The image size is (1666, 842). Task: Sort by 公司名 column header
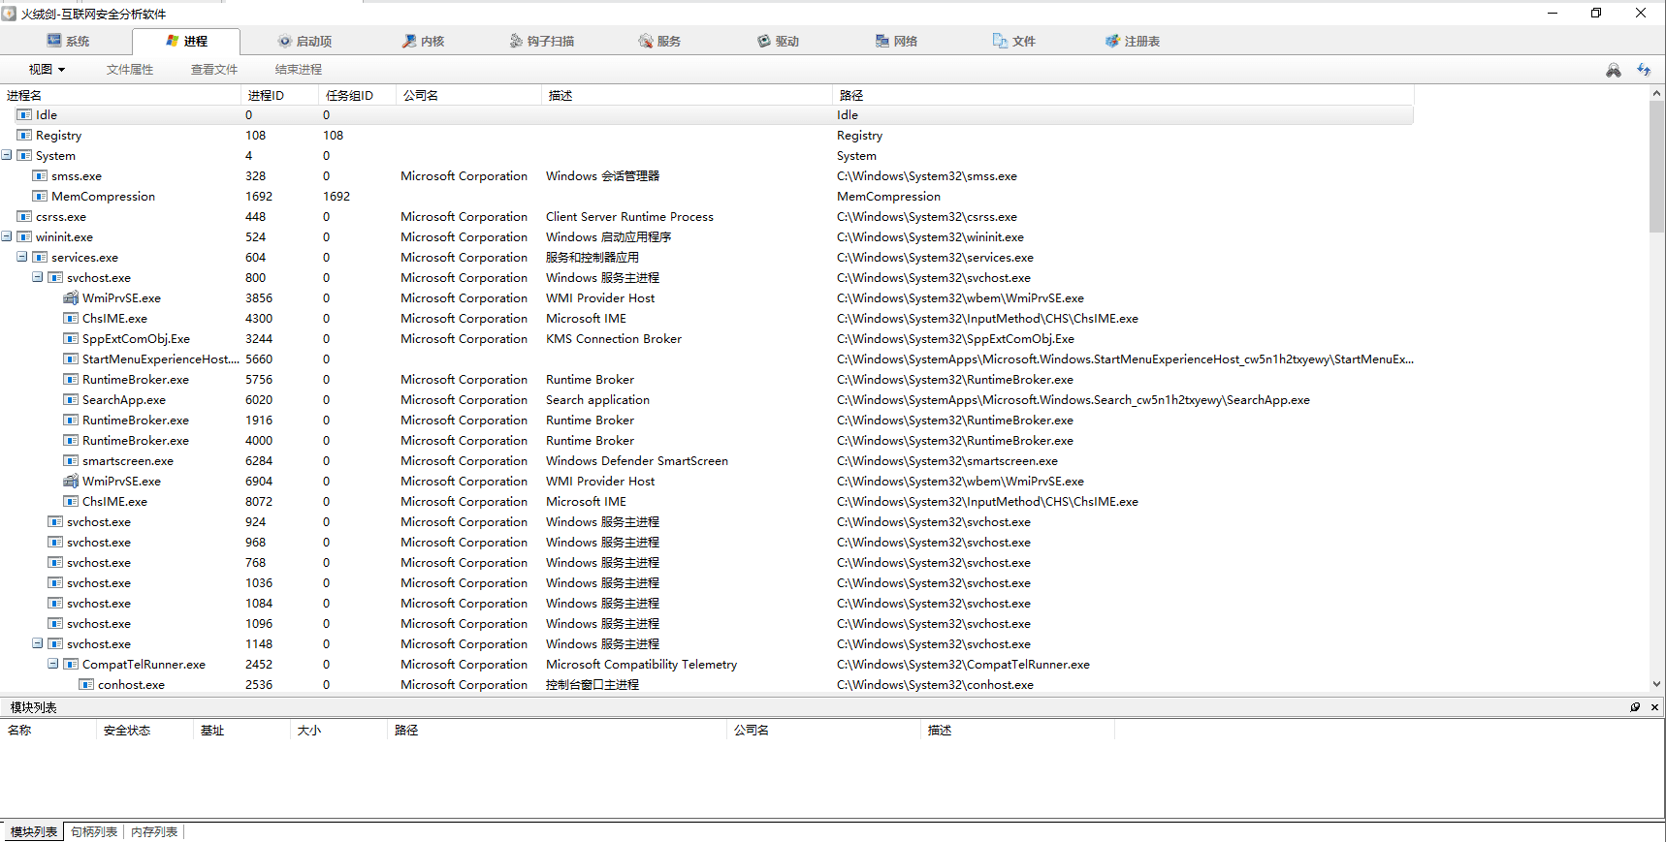point(468,95)
